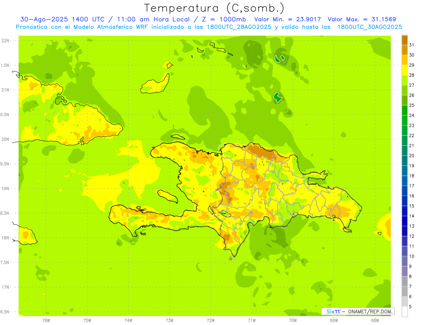The width and height of the screenshot is (421, 325).
Task: Click the legend color band between 9 and 10
Action: point(405,262)
